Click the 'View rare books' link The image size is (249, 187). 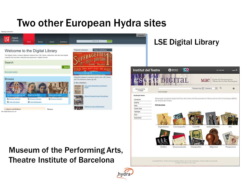point(14,102)
